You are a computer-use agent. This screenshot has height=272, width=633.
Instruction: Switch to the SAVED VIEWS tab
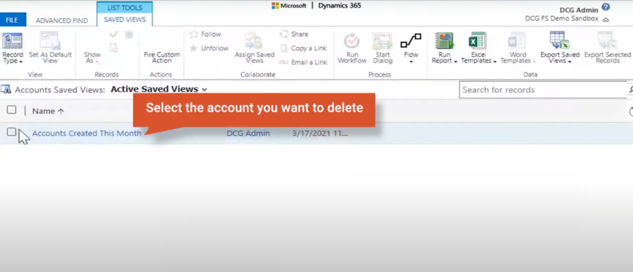point(125,19)
